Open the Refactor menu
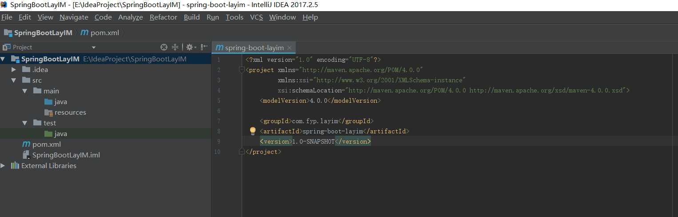This screenshot has height=217, width=678. [x=164, y=17]
